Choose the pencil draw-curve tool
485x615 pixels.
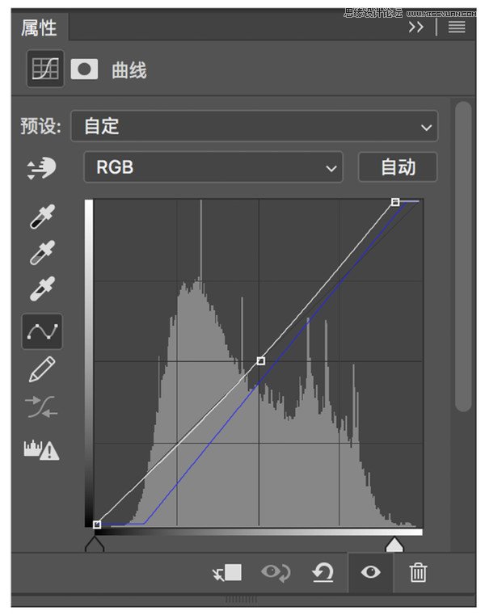click(42, 369)
